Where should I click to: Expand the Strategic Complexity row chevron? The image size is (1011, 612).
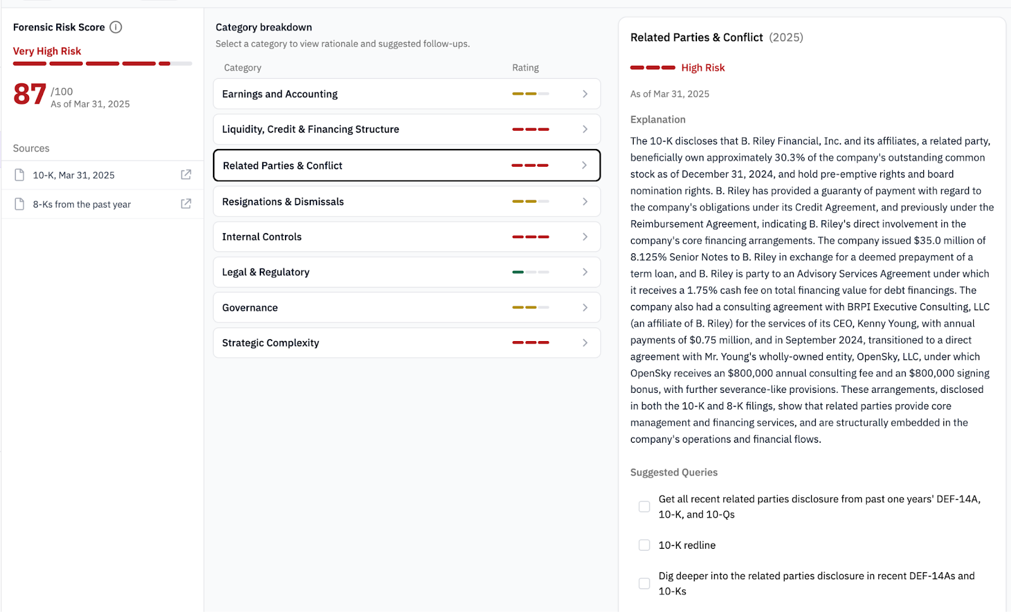point(585,343)
